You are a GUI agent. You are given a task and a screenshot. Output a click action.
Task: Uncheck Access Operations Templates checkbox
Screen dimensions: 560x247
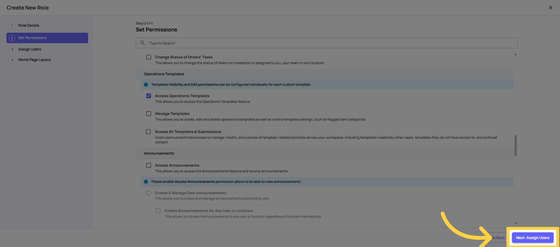149,96
